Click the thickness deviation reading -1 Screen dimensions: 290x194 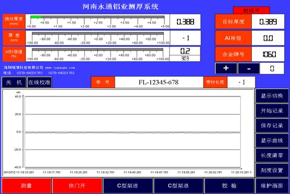[x=185, y=38]
